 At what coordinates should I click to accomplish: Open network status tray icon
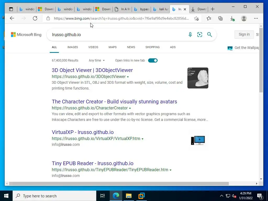[228, 196]
